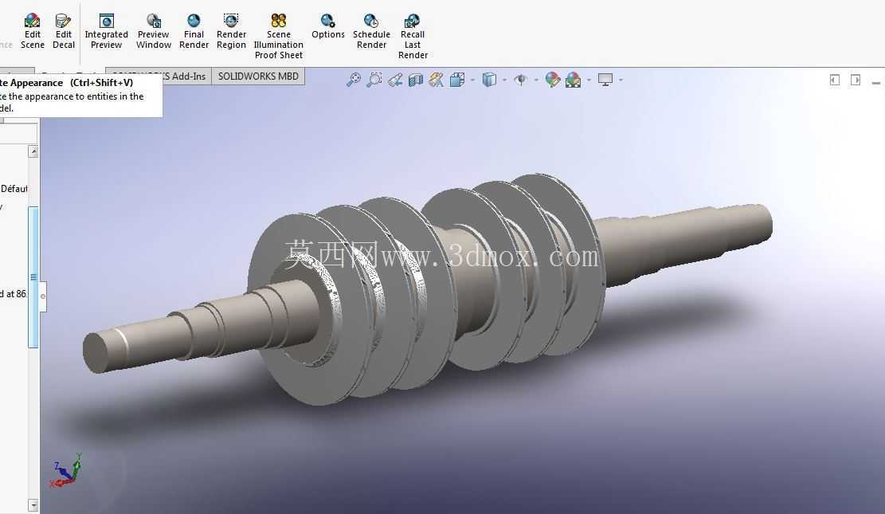Open Edit Appearance from view toolbar

(x=553, y=80)
